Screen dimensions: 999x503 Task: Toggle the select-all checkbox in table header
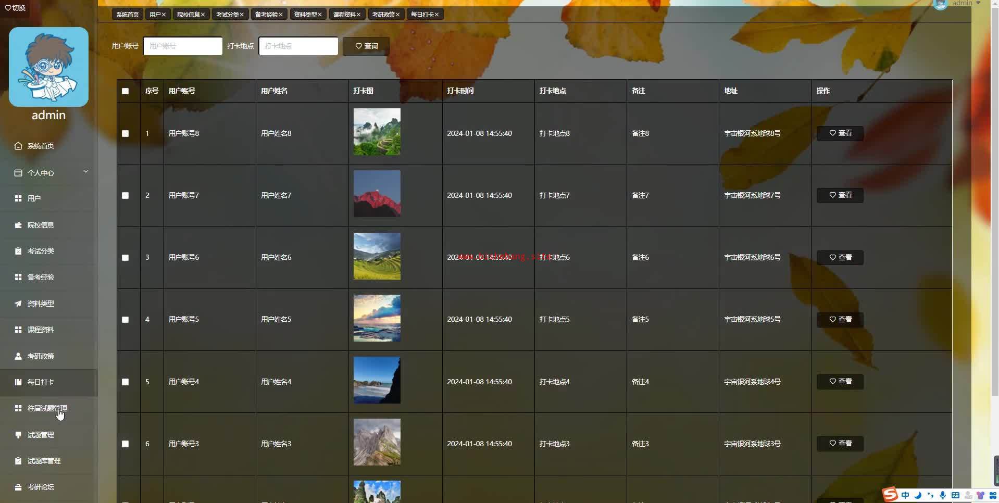pos(125,91)
